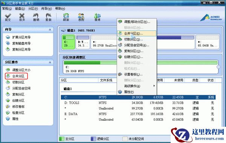
Task: Click the 放弃 (discard) toolbar icon
Action: click(x=22, y=17)
